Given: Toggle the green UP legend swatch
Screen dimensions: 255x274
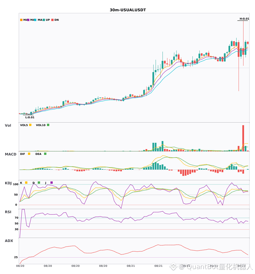Looking at the screenshot, I should (x=44, y=20).
